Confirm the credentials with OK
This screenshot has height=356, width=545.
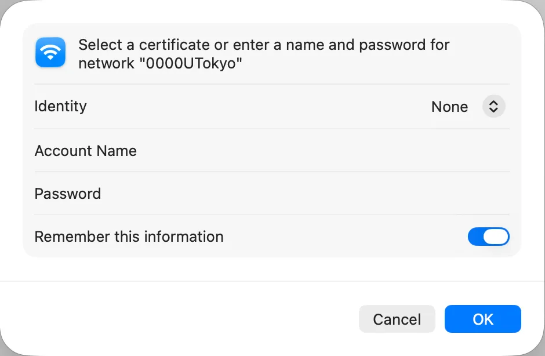click(x=483, y=319)
